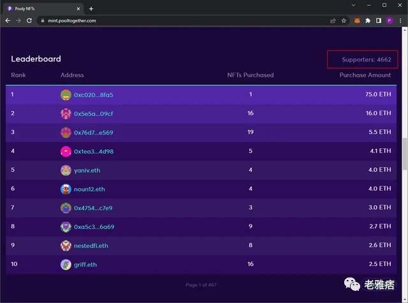The image size is (408, 303).
Task: Click the 2.6 ETH purchase amount
Action: [x=380, y=245]
